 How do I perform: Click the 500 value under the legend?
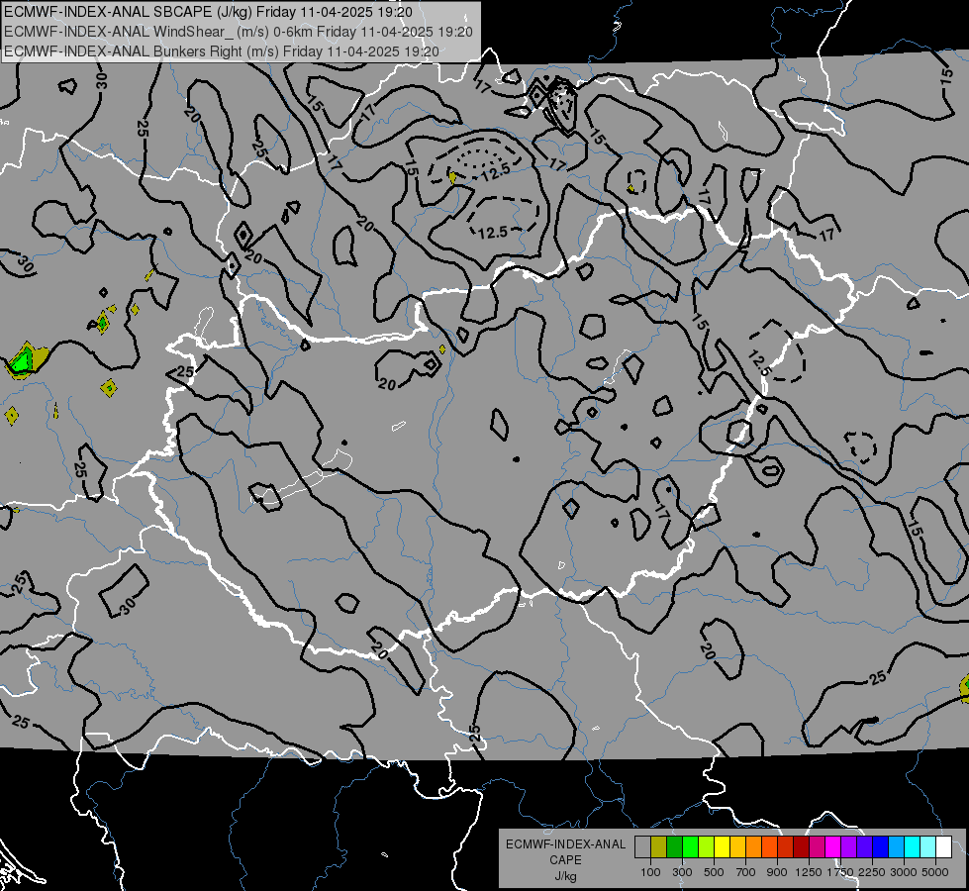pyautogui.click(x=714, y=872)
